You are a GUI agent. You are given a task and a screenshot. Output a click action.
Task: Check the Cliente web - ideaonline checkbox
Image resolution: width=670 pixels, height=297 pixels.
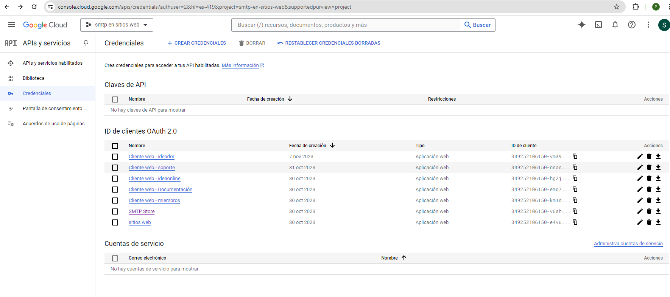[x=115, y=179]
